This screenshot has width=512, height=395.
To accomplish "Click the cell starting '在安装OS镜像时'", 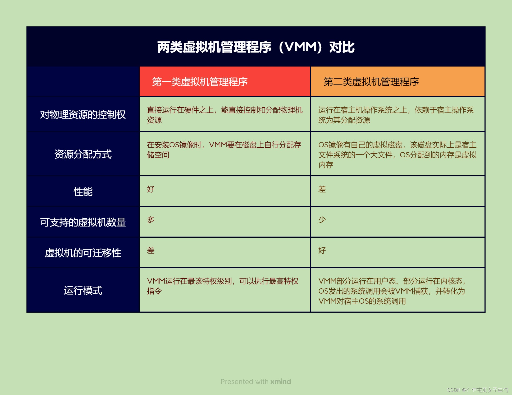I will pos(224,150).
